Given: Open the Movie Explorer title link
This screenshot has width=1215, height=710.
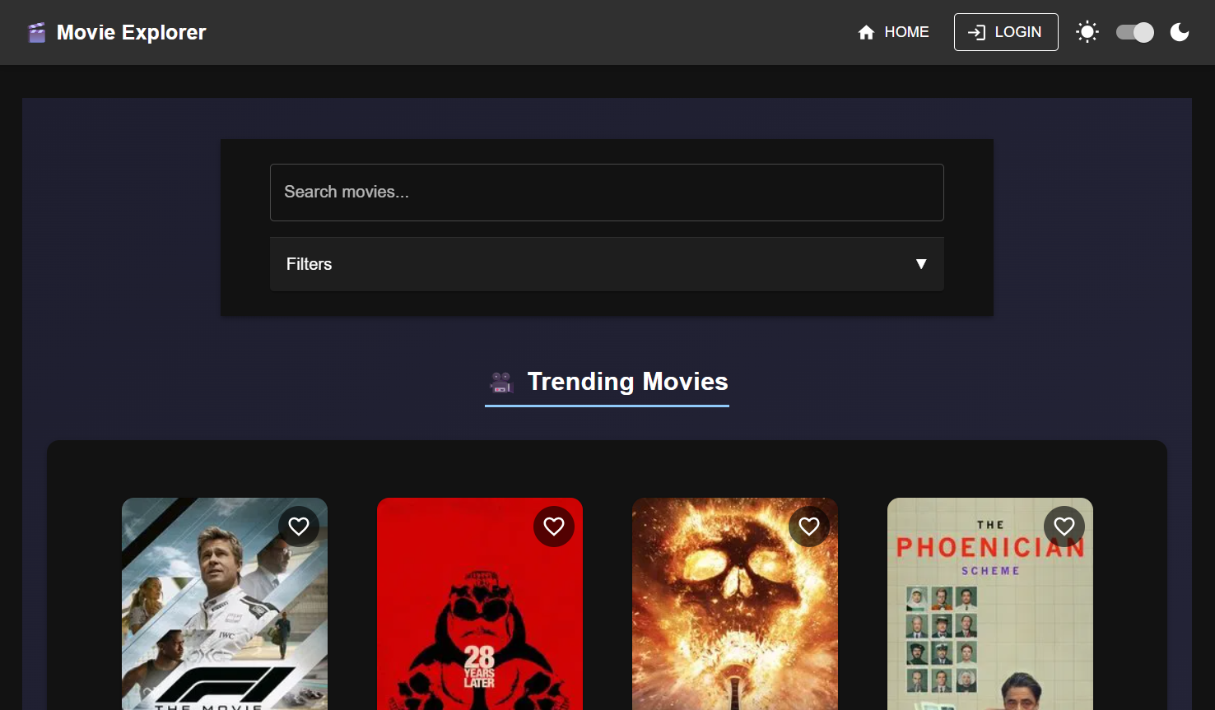Looking at the screenshot, I should click(x=131, y=32).
